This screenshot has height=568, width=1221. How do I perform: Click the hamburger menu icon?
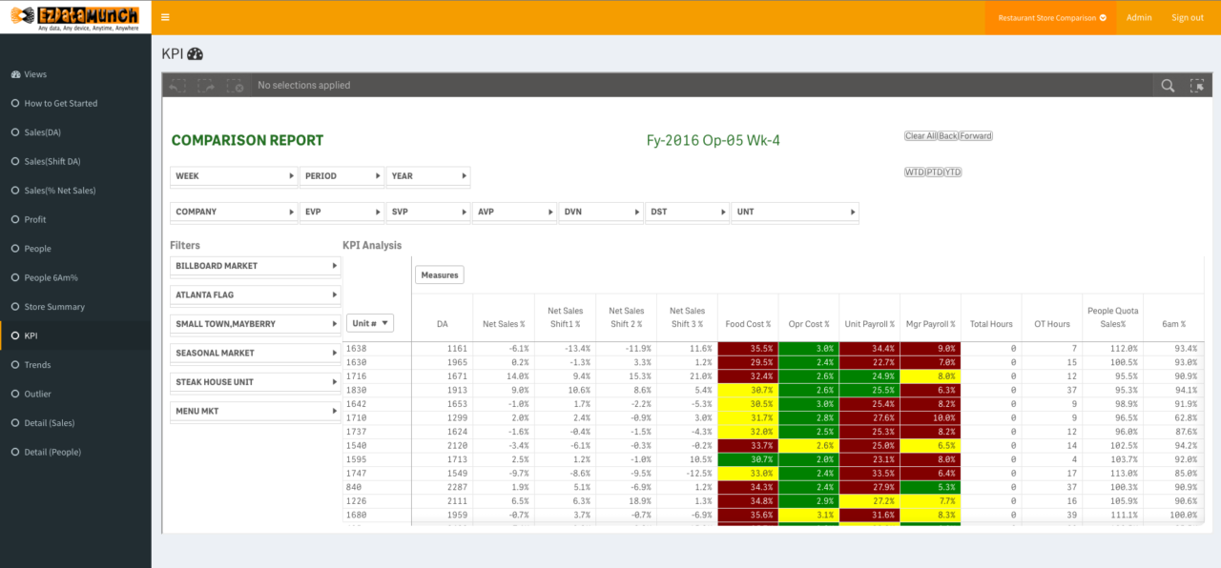(165, 17)
